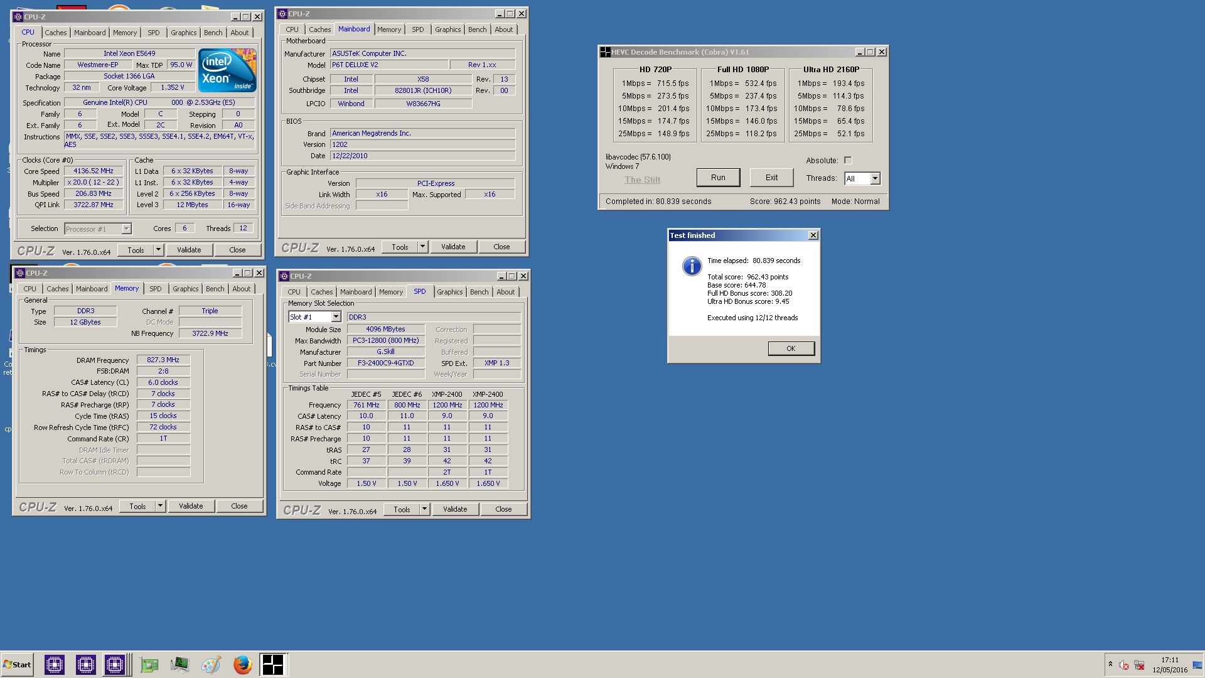Image resolution: width=1205 pixels, height=678 pixels.
Task: Click Close button in CPU-Z SPD window
Action: (503, 509)
